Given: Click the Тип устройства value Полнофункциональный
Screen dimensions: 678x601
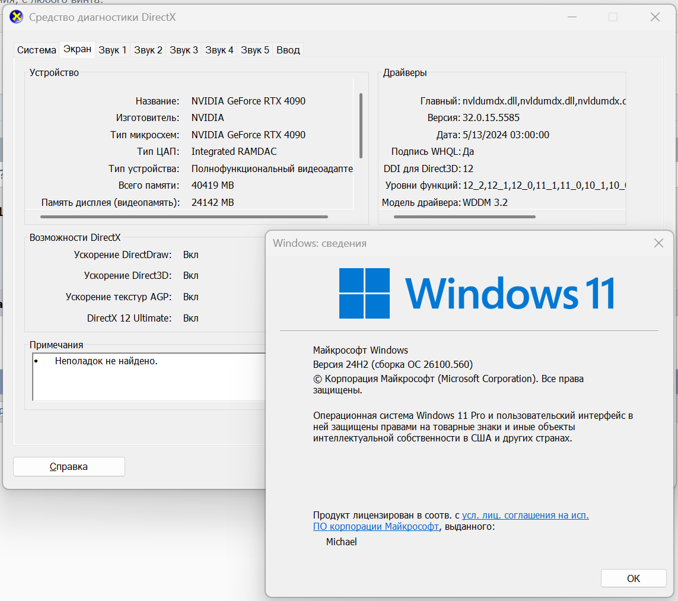Looking at the screenshot, I should click(x=272, y=168).
